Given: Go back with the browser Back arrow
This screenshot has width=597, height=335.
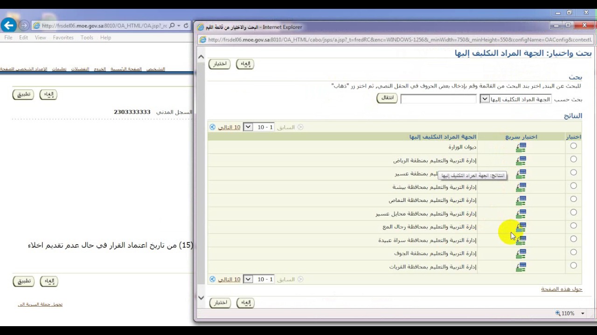Looking at the screenshot, I should point(8,25).
